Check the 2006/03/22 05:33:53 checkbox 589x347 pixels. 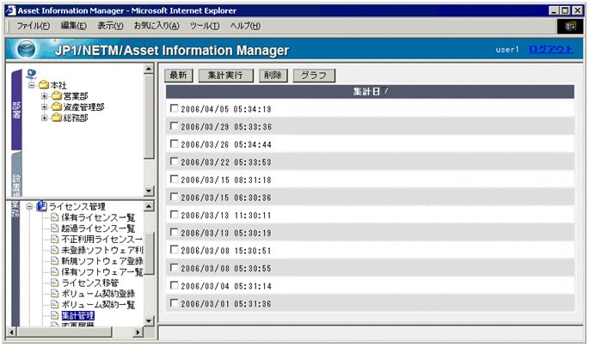(174, 161)
